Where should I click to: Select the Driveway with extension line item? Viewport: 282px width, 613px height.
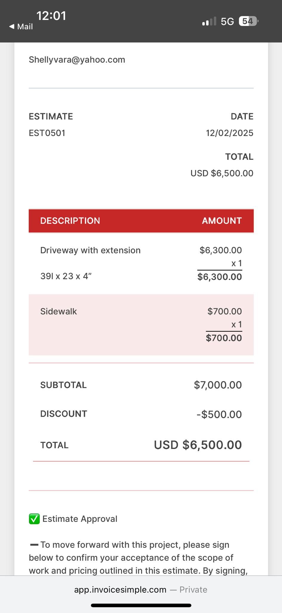pos(90,250)
